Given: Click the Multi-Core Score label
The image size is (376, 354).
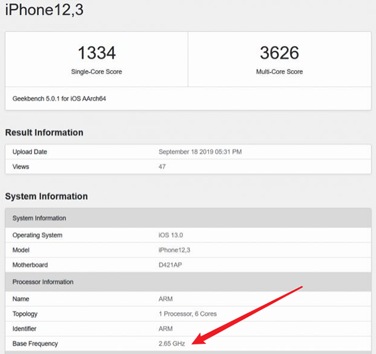Looking at the screenshot, I should tap(279, 72).
